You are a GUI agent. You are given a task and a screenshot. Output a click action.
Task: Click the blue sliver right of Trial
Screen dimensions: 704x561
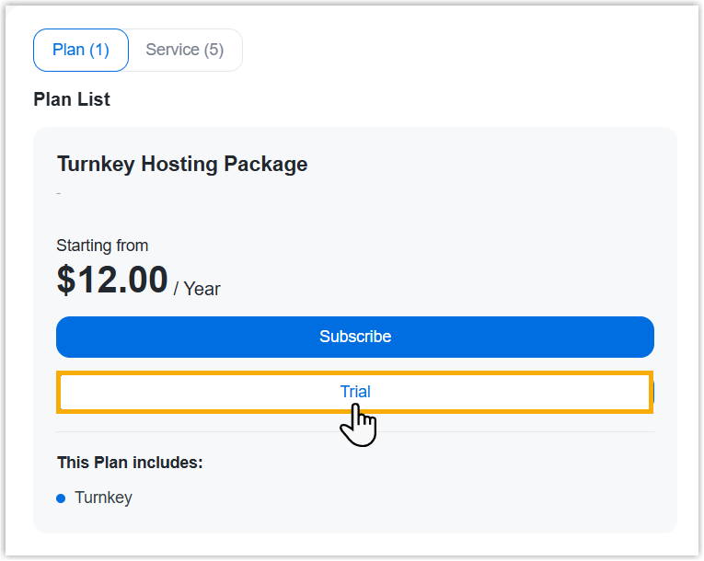(653, 393)
